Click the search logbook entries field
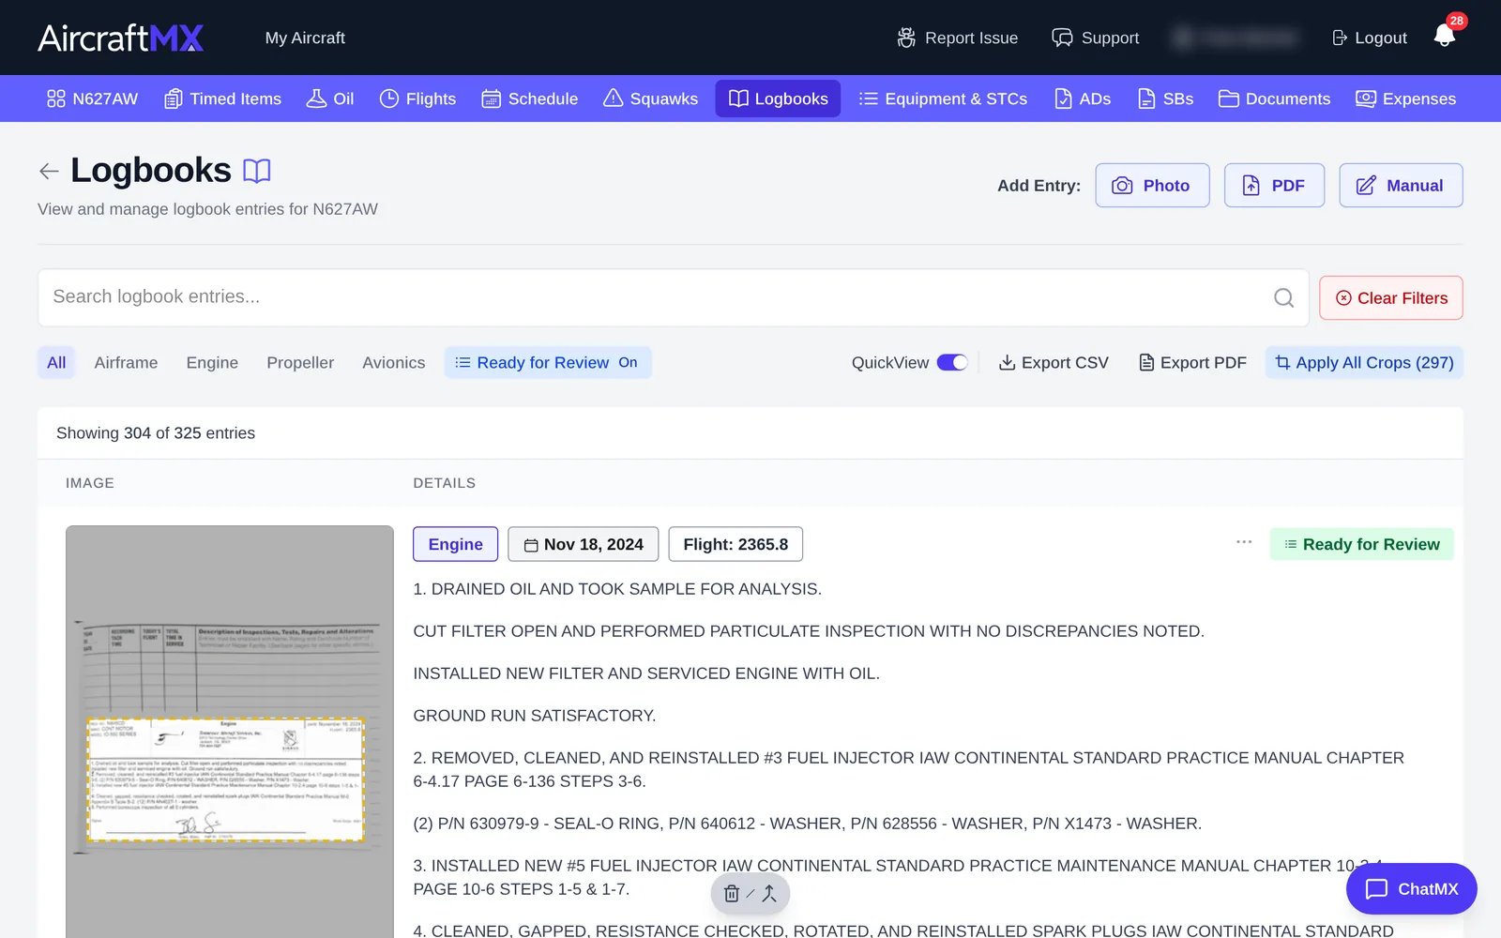1501x938 pixels. coord(673,297)
